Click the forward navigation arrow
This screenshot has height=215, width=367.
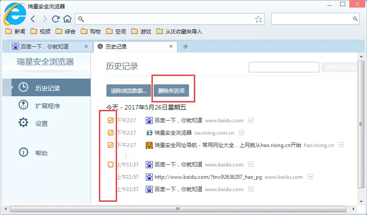(45, 19)
